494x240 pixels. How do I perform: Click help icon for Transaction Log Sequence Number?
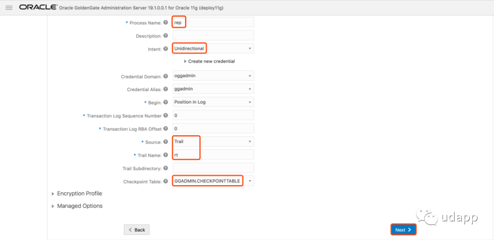pyautogui.click(x=166, y=116)
